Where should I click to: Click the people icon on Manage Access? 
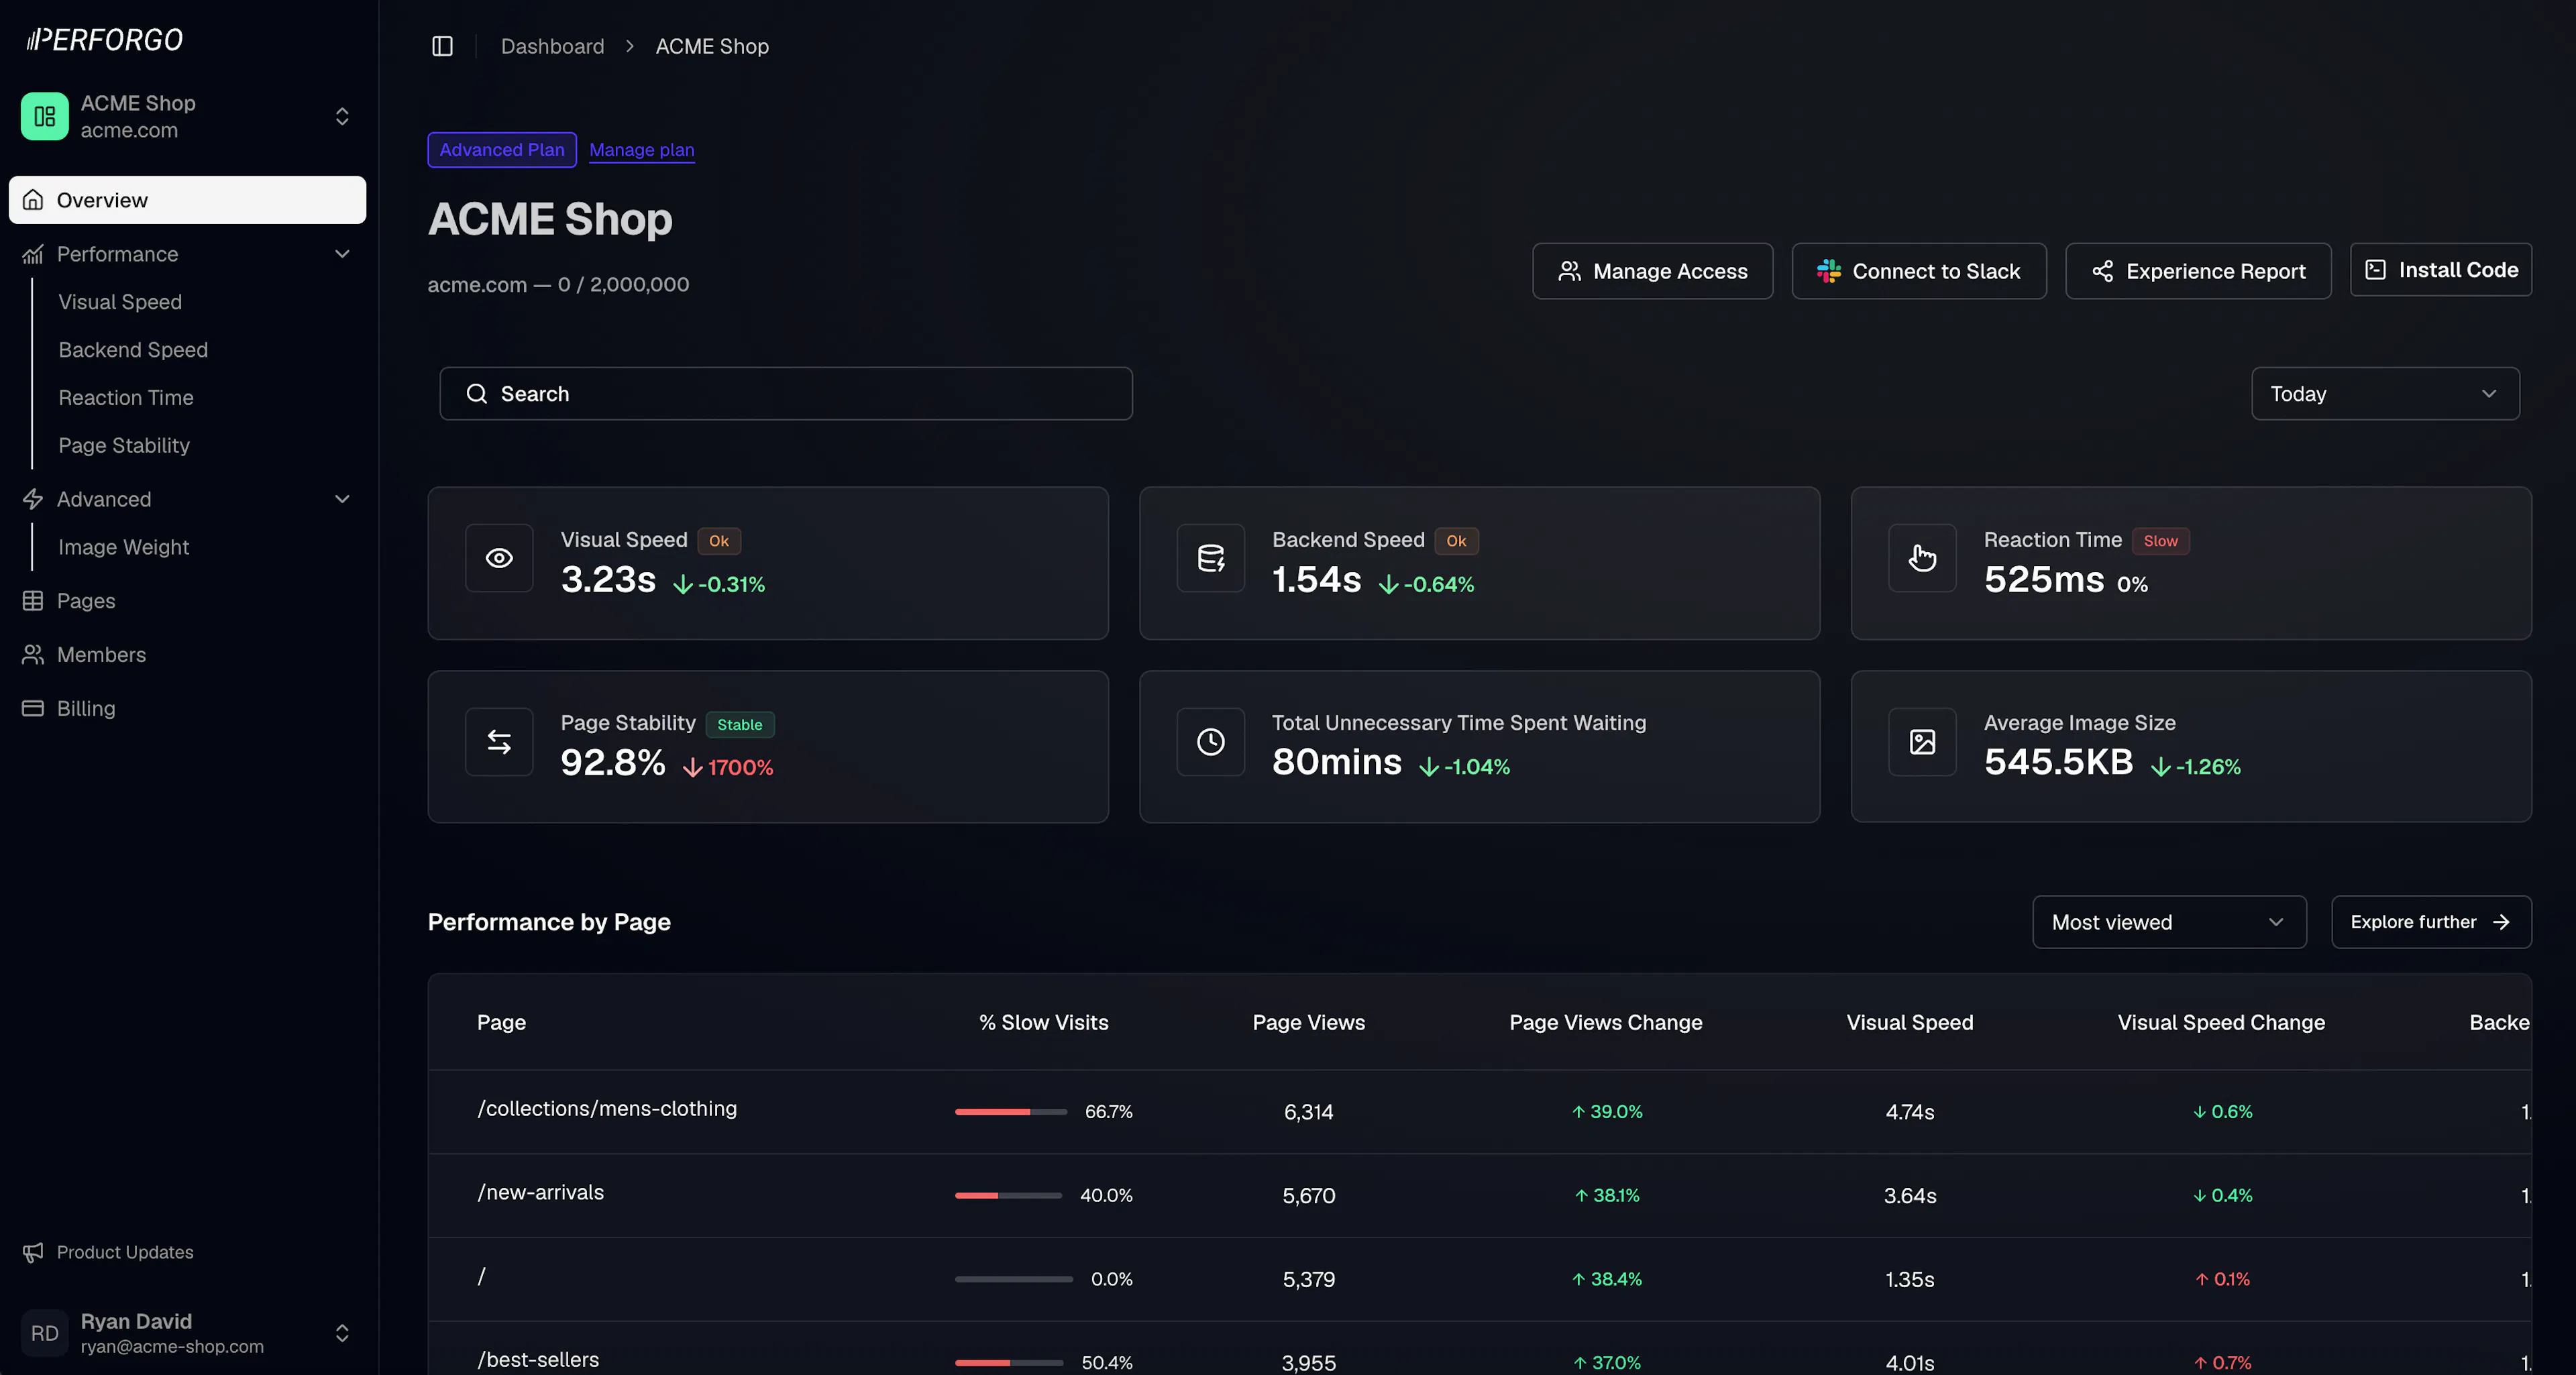1570,271
